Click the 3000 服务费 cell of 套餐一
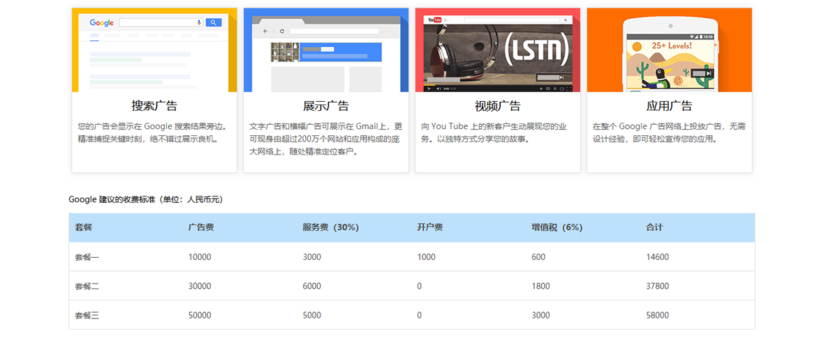Viewport: 824px width, 354px height. point(312,257)
